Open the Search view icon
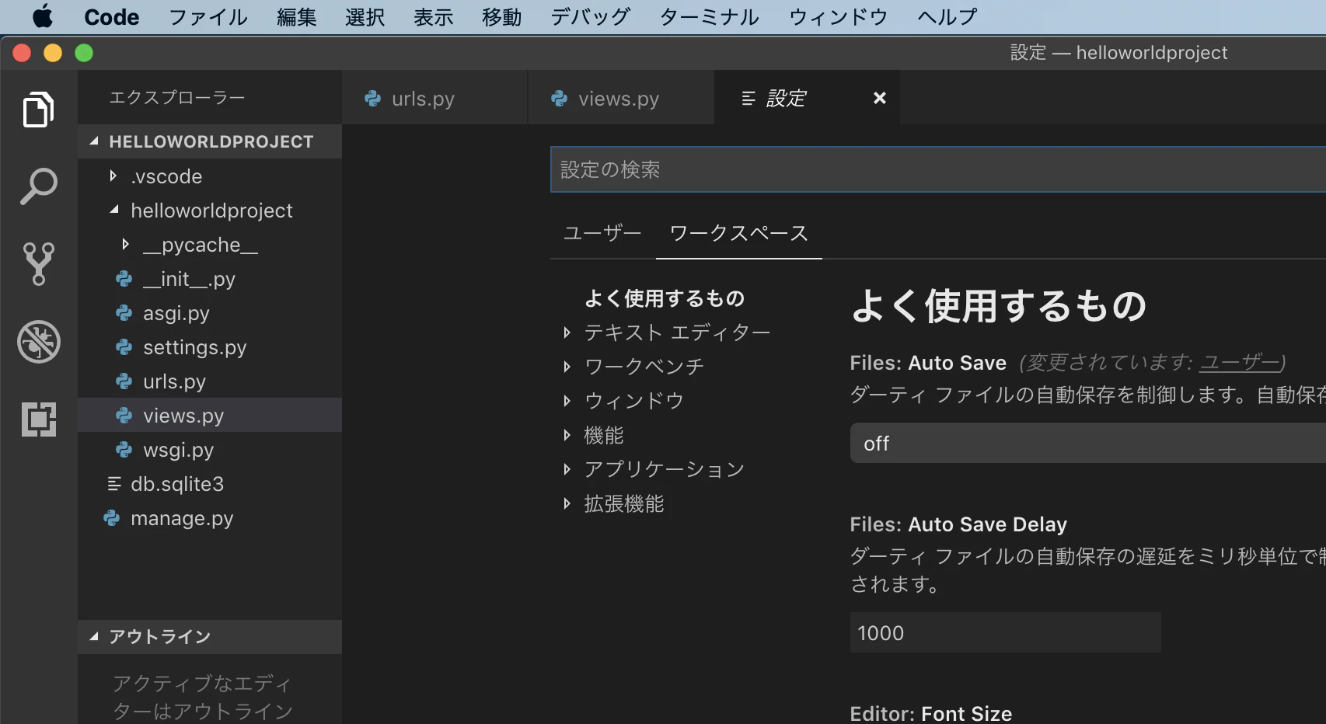The width and height of the screenshot is (1326, 724). (38, 186)
